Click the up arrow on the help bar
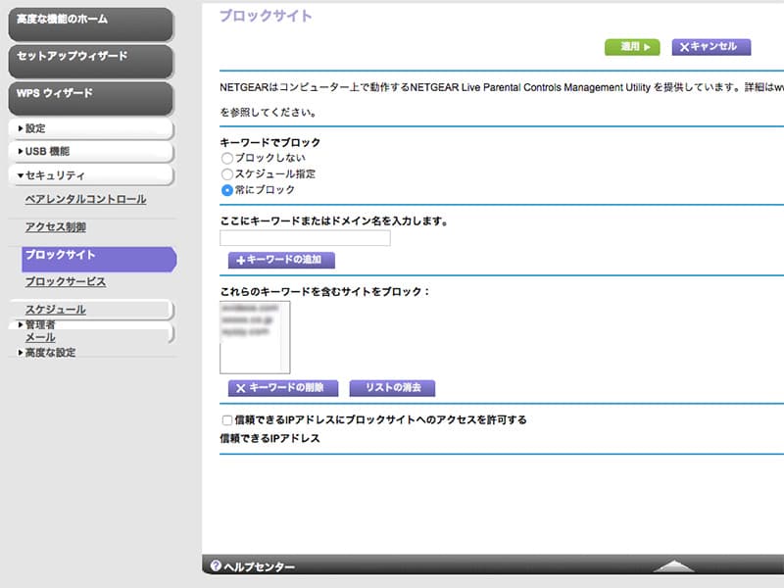The image size is (784, 588). click(x=672, y=566)
